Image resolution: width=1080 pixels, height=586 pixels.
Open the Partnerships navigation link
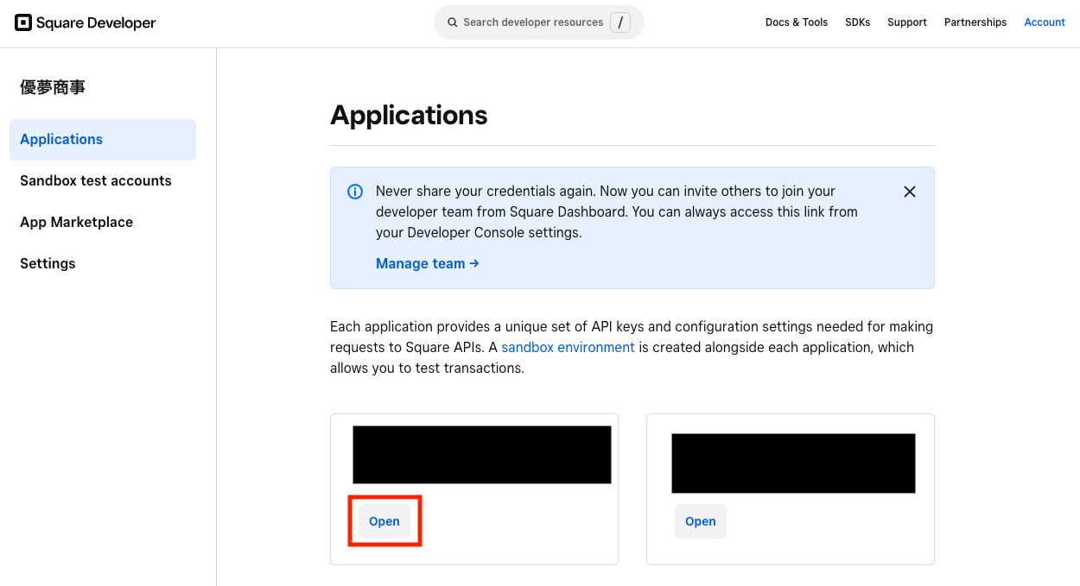975,22
